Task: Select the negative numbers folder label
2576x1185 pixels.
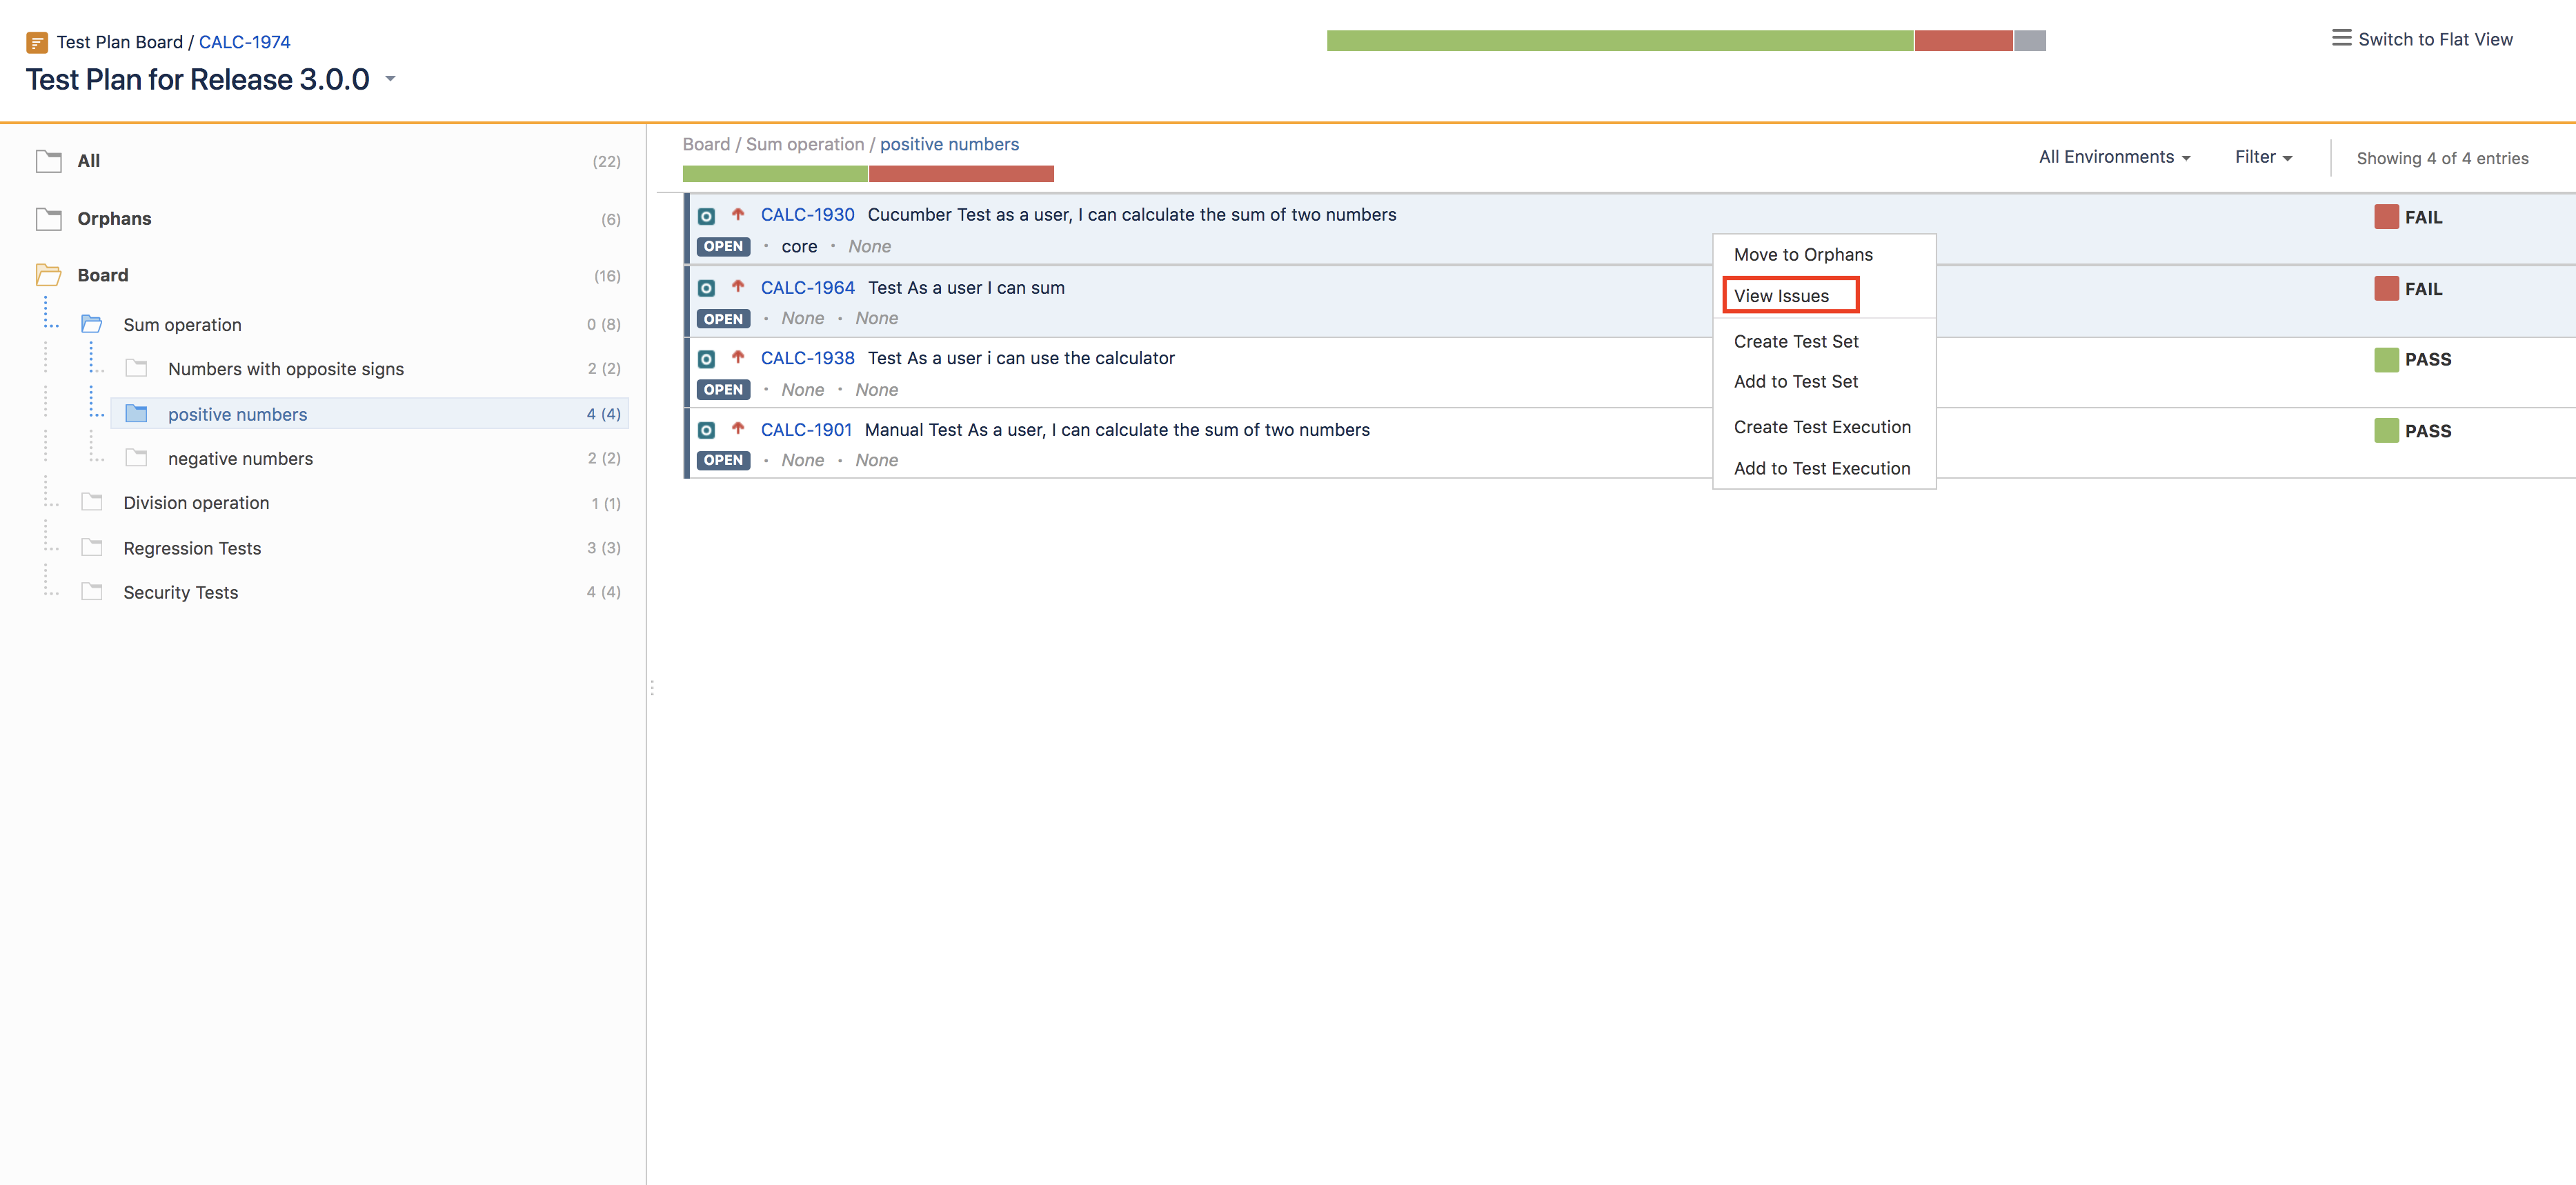Action: point(240,459)
